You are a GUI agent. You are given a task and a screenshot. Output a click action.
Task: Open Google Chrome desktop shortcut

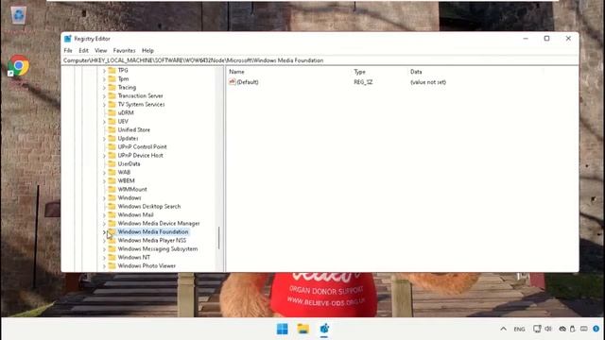(18, 66)
